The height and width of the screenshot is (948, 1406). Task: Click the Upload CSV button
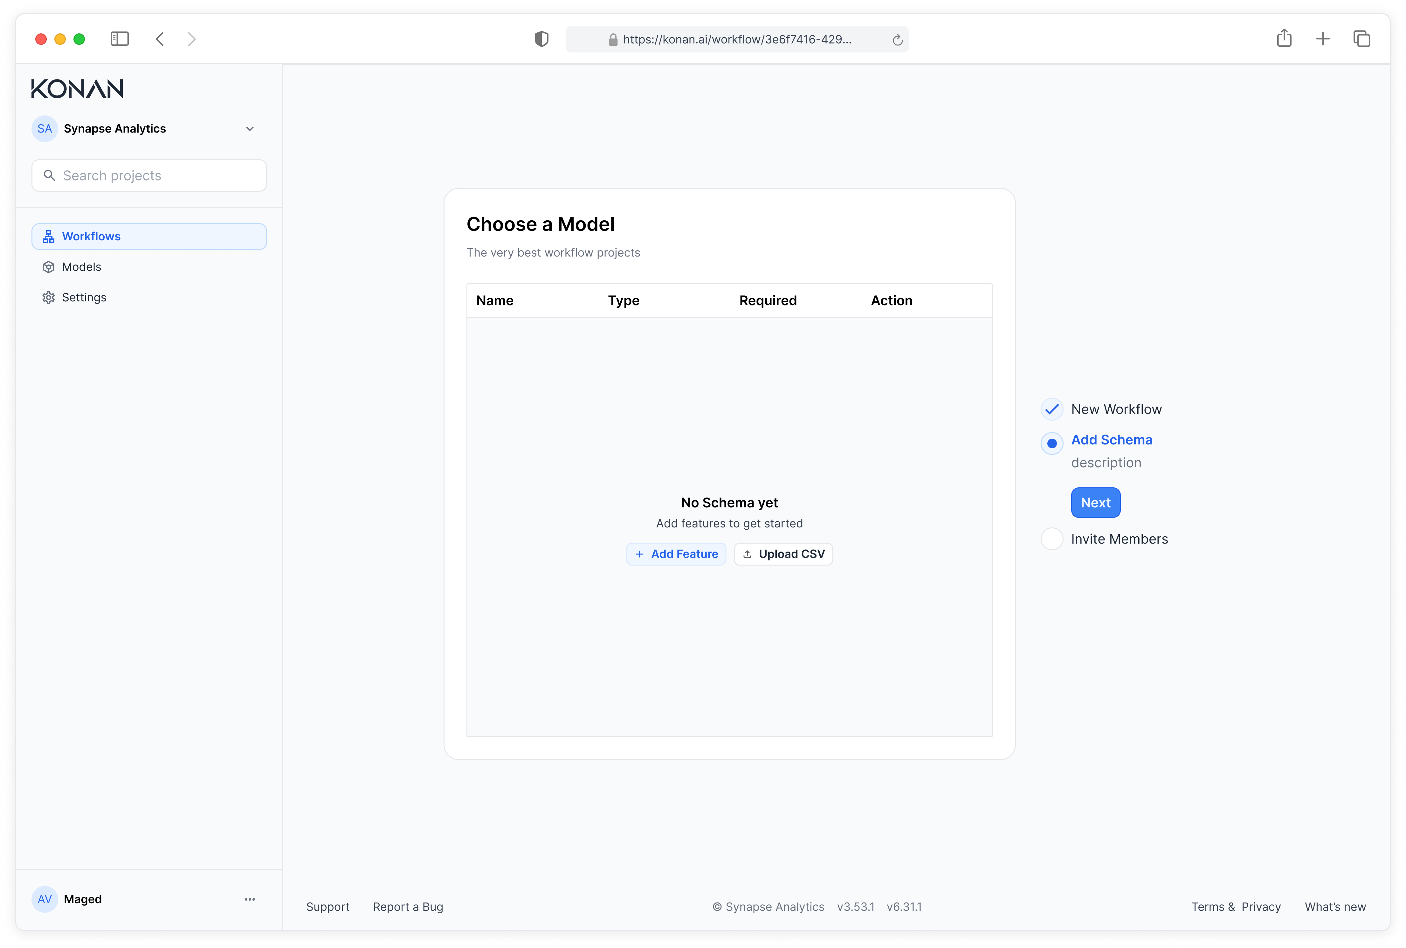click(783, 554)
